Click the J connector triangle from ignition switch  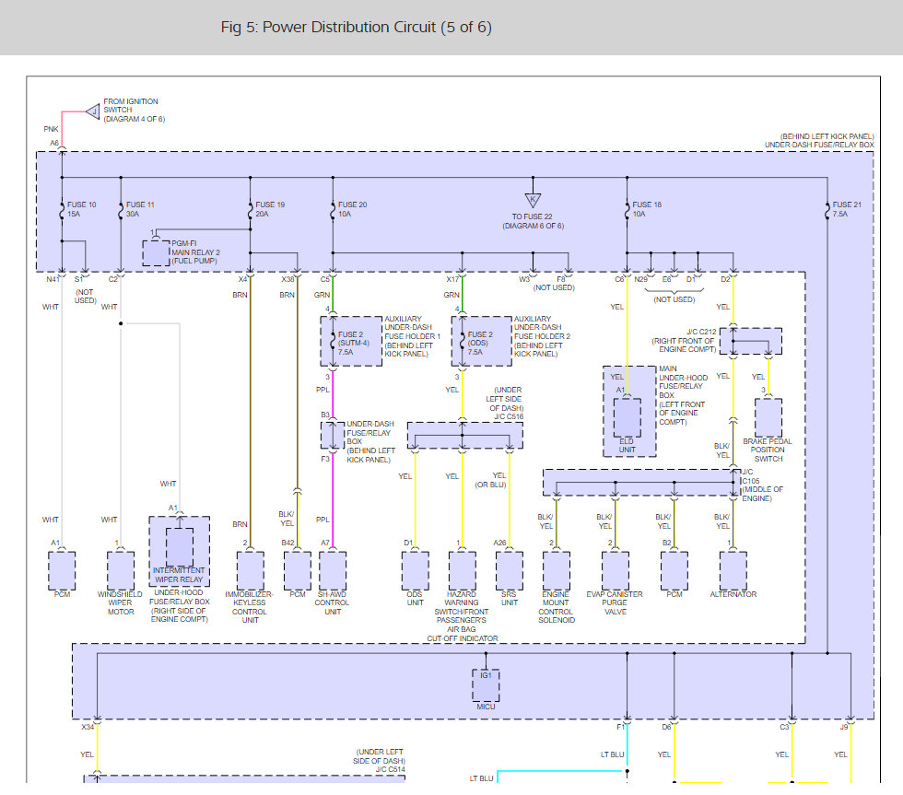[x=93, y=111]
